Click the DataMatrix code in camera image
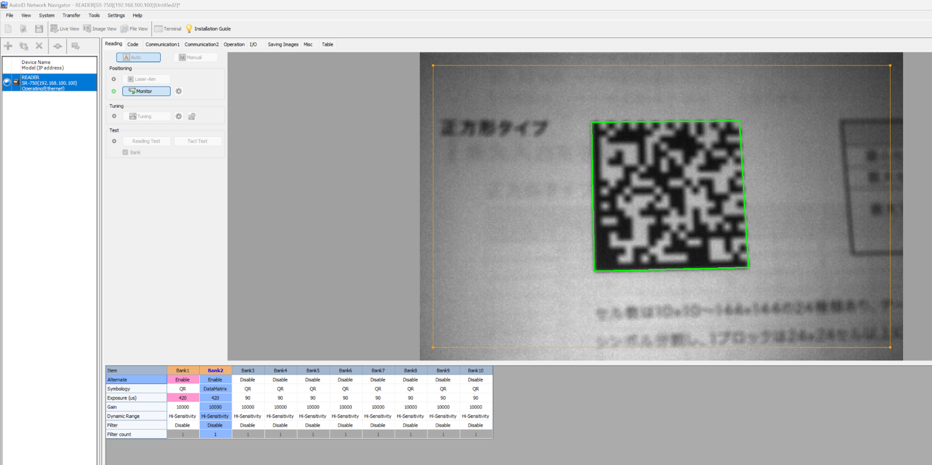Image resolution: width=932 pixels, height=465 pixels. pos(670,196)
